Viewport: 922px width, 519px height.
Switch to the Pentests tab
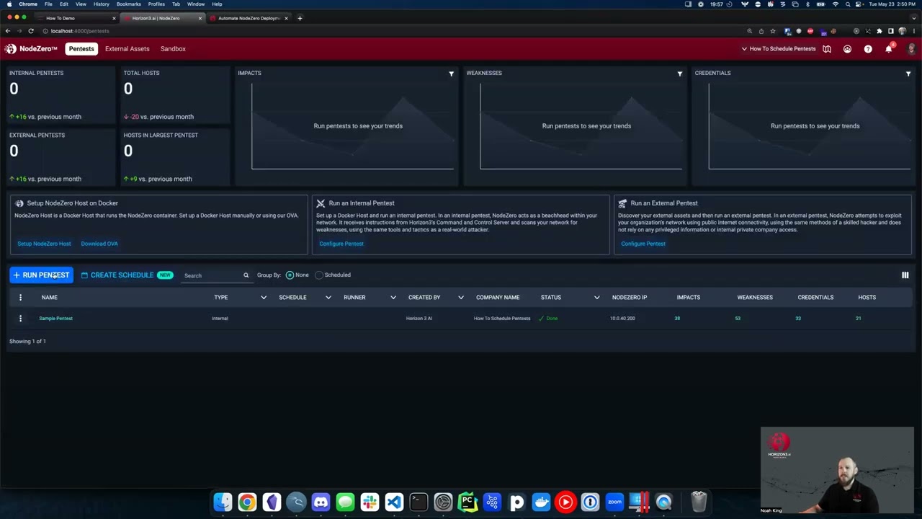81,49
